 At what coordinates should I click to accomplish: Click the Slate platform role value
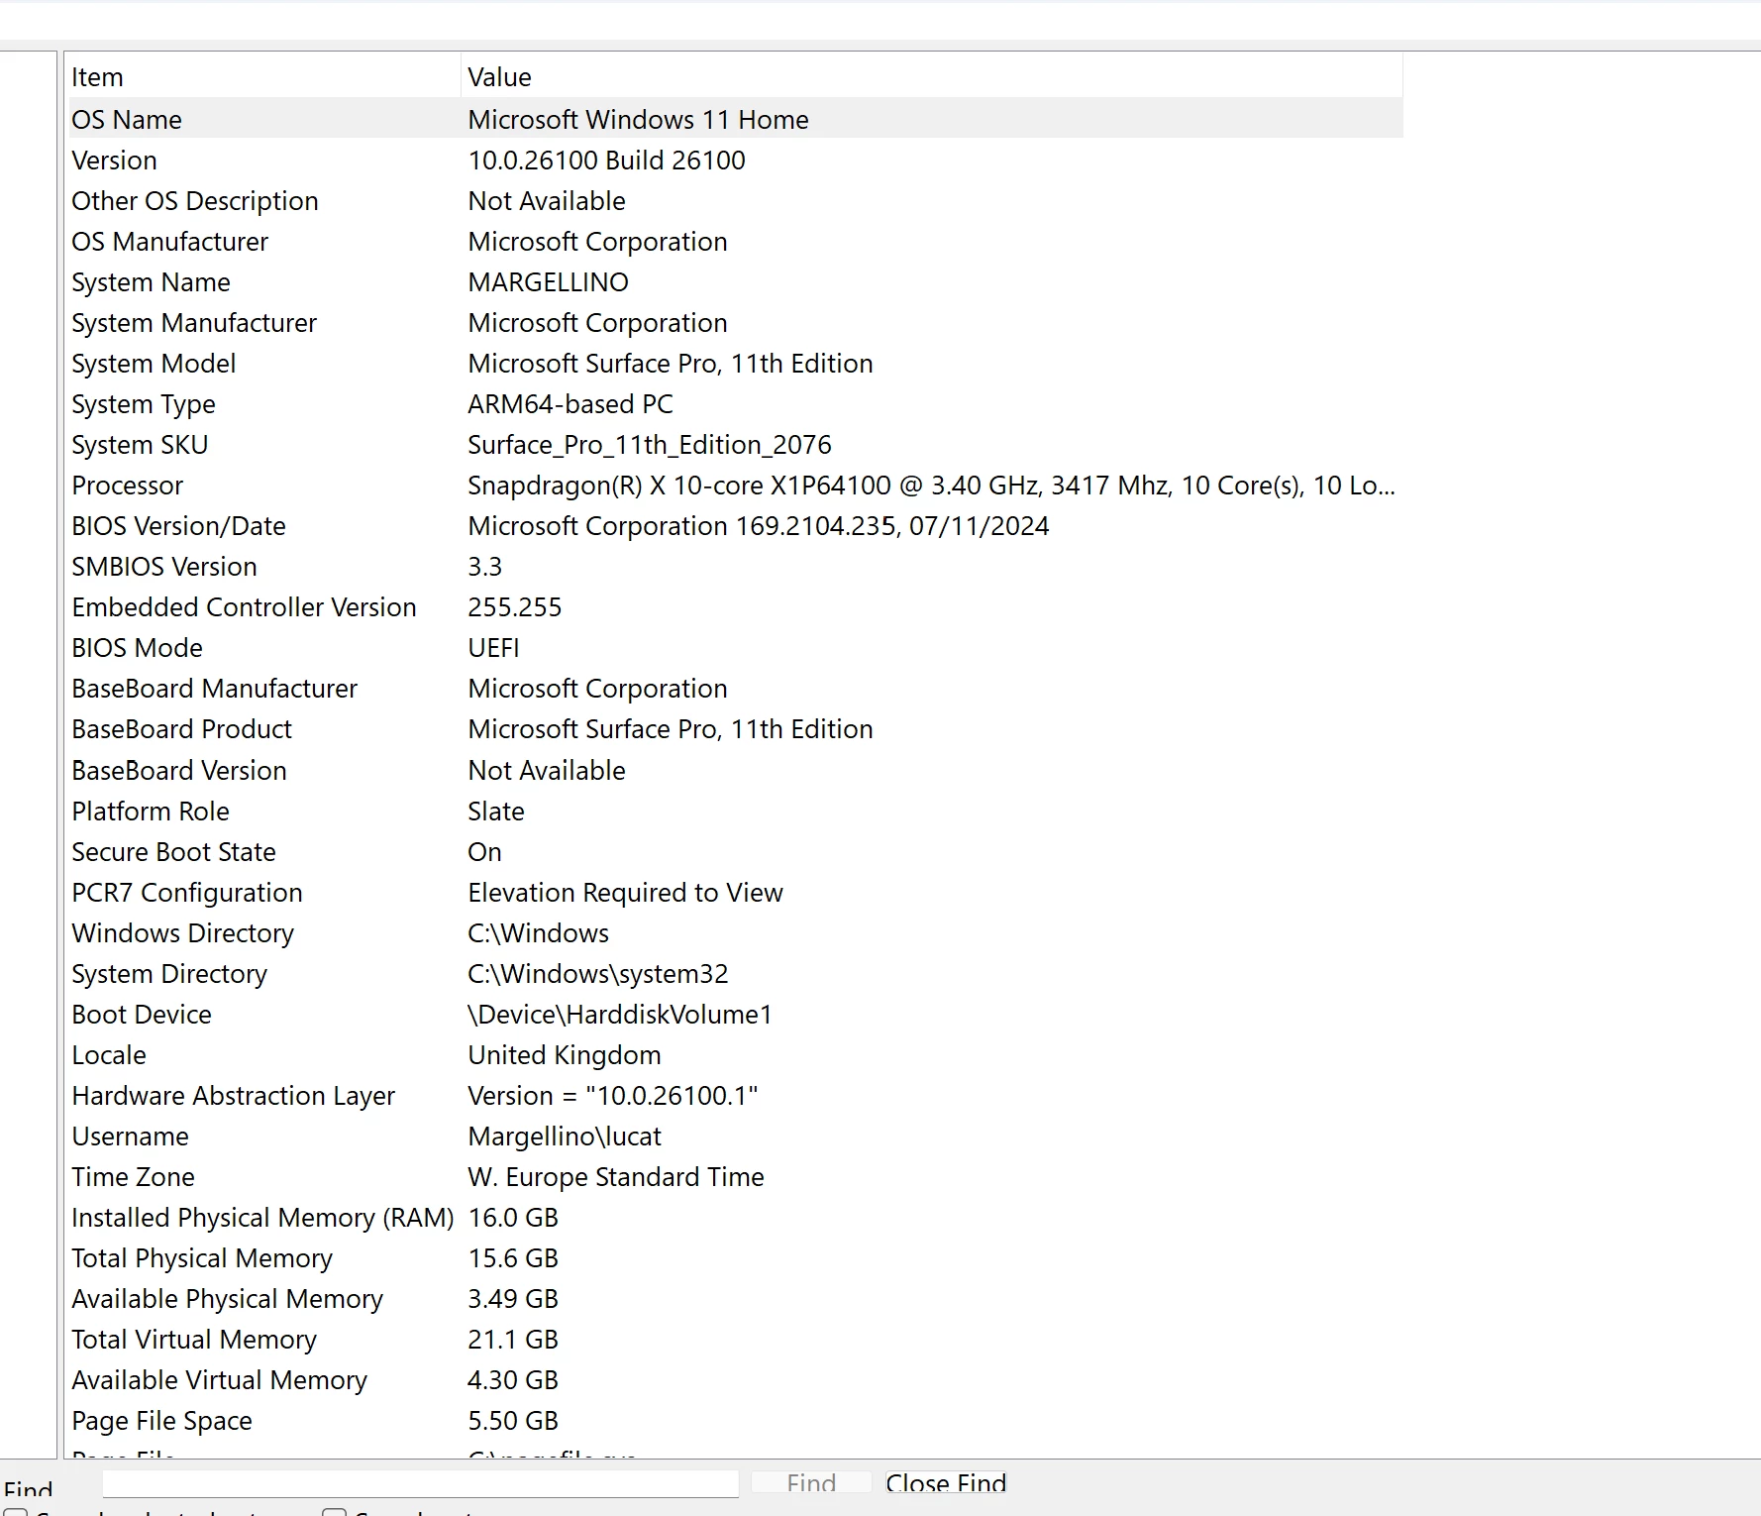[496, 812]
